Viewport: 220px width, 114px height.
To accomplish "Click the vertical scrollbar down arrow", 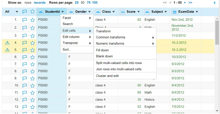I will click(217, 110).
